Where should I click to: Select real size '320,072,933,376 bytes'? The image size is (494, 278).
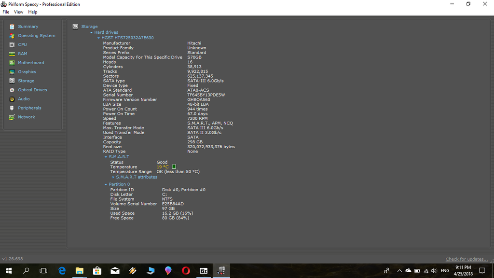(211, 147)
